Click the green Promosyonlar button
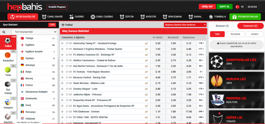The height and width of the screenshot is (124, 265). tap(245, 17)
